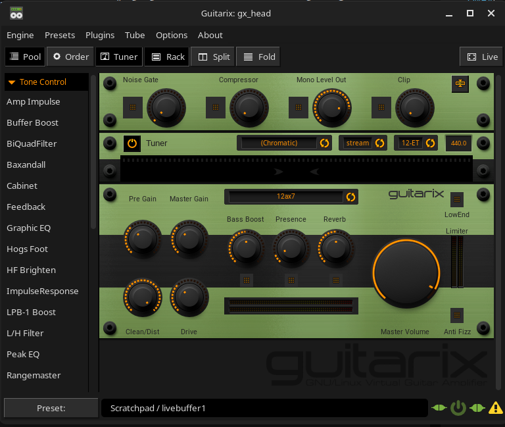Toggle the Clip switch
Screen dimensions: 505x427
click(381, 107)
